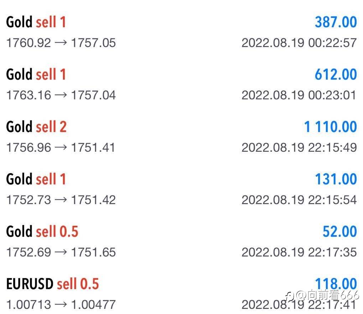This screenshot has height=314, width=363.
Task: Select the 1763.16 → 1757.04 price line
Action: click(x=61, y=95)
